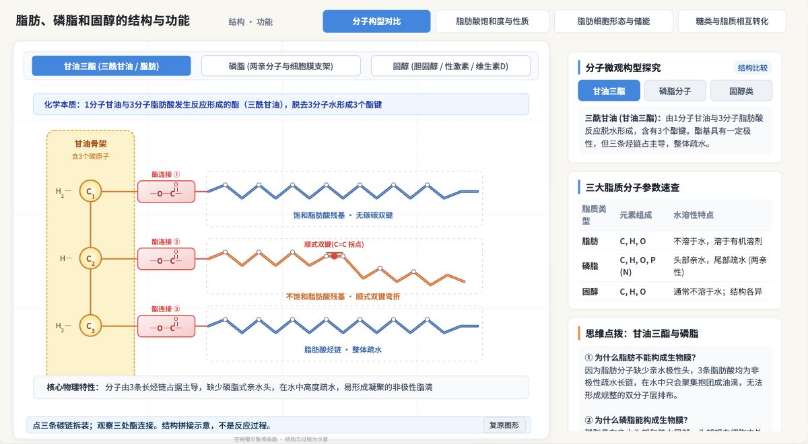Click cell 不溶于水，溶于有机溶剂
The height and width of the screenshot is (444, 808).
tap(718, 241)
